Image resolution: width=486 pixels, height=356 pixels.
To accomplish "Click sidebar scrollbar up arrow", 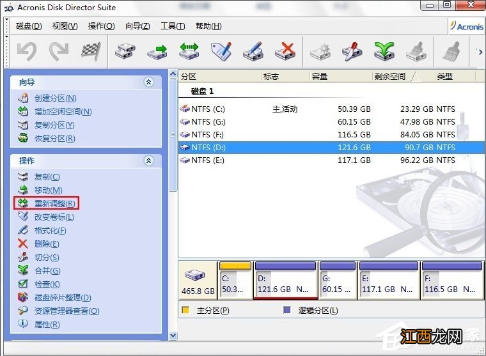I will click(173, 74).
